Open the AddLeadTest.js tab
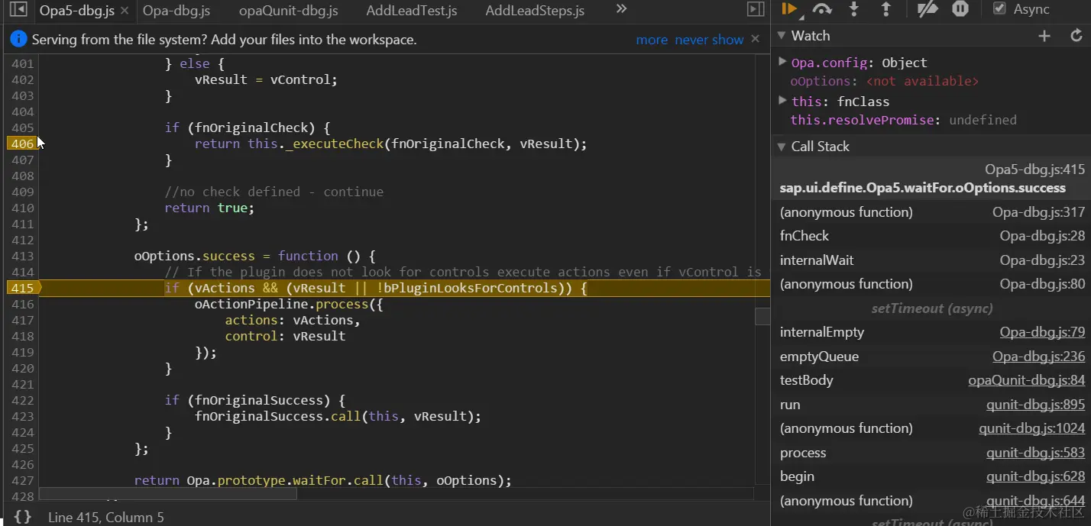1091x526 pixels. coord(412,11)
